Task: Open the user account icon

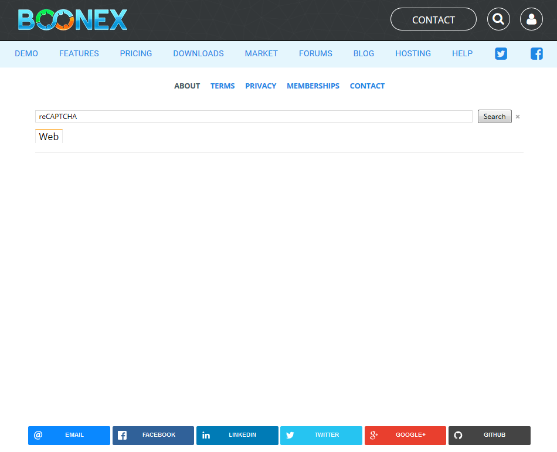Action: point(531,19)
